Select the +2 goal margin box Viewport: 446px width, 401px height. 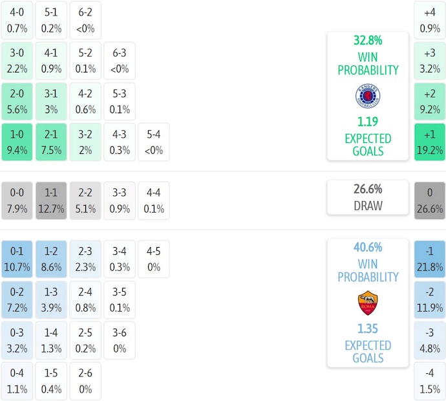pos(430,102)
